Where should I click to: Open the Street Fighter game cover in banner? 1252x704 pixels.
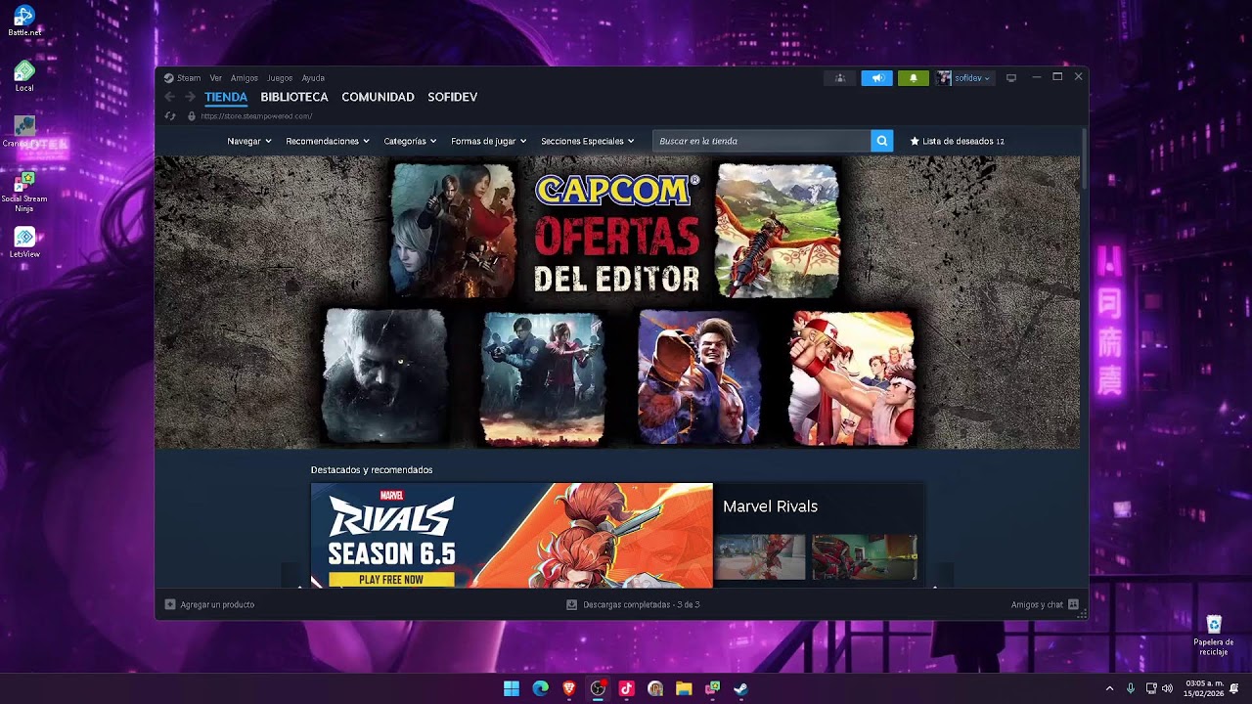699,377
